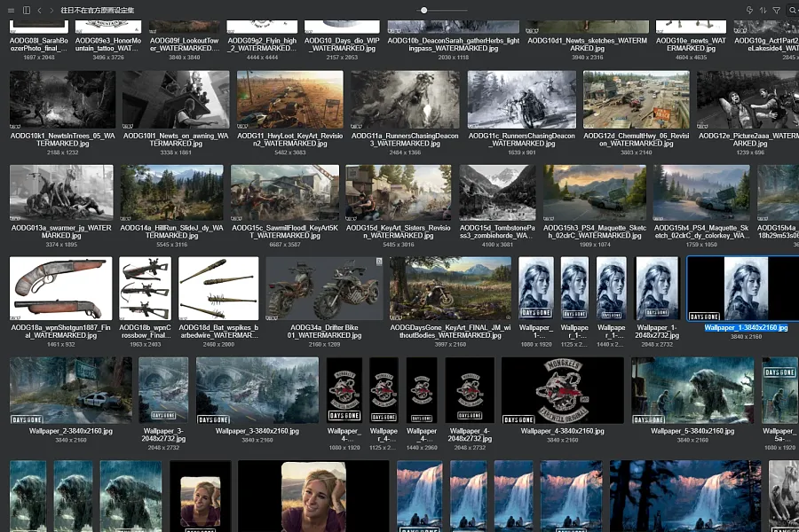Screen dimensions: 799x532
Task: Select the Wallpaper_4 1125-wide Mongrels thumbnail
Action: click(384, 390)
